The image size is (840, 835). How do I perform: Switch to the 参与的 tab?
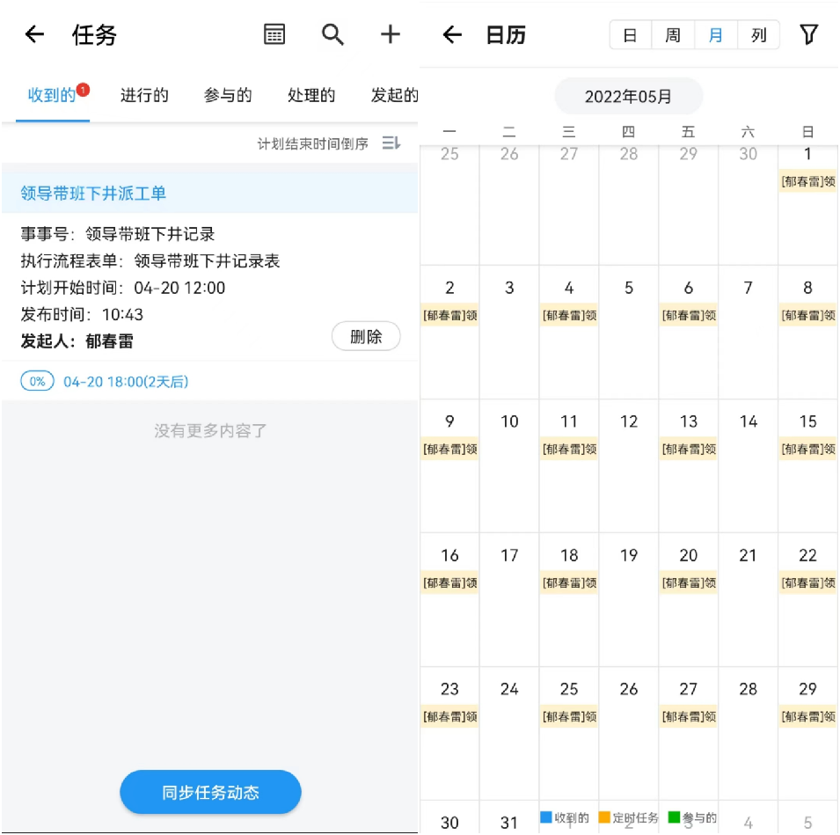point(228,95)
